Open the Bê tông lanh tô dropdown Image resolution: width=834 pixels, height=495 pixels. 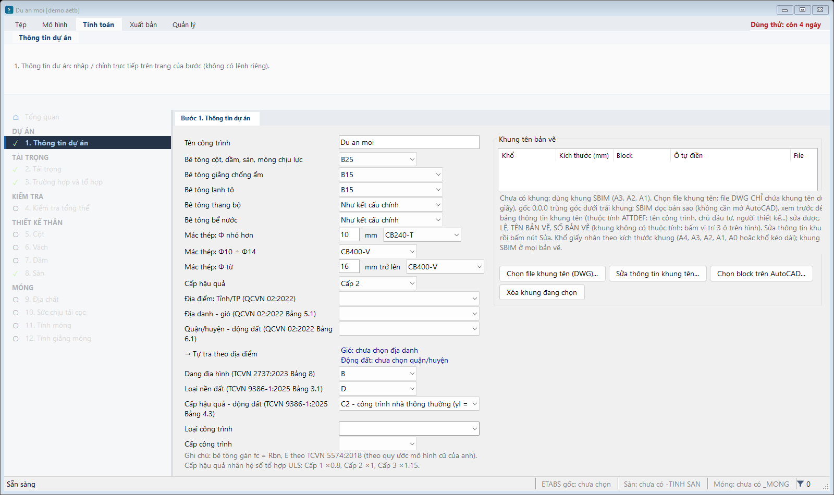pos(391,190)
